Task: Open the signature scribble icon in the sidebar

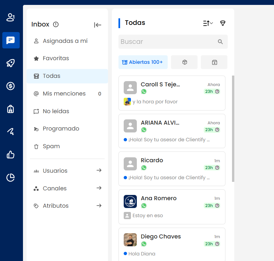Action: click(x=11, y=131)
